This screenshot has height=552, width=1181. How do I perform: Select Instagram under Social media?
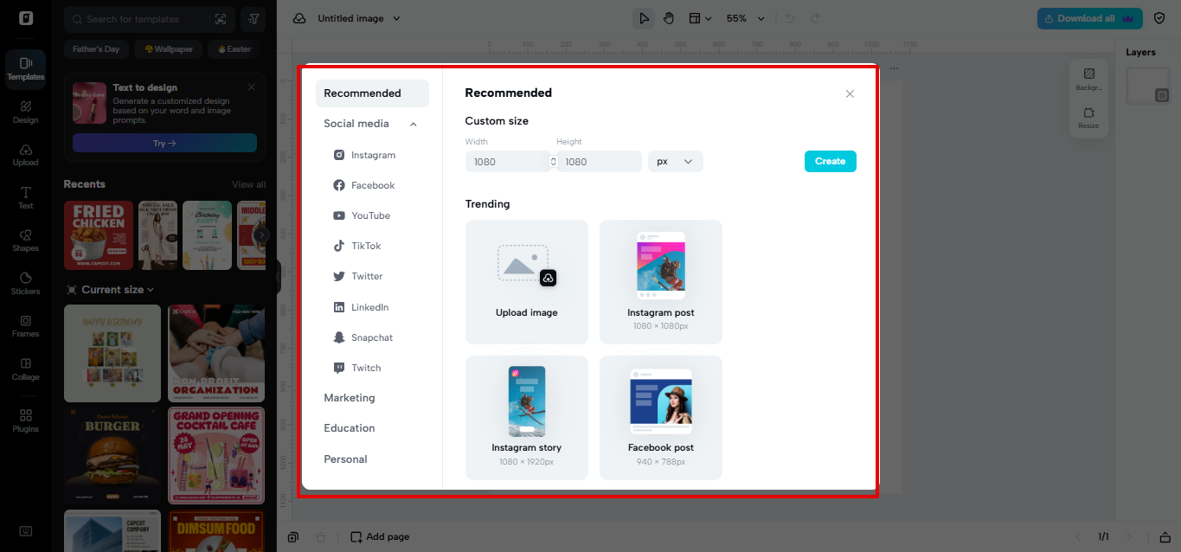coord(374,154)
